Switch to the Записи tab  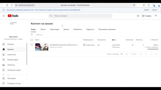pyautogui.click(x=66, y=29)
